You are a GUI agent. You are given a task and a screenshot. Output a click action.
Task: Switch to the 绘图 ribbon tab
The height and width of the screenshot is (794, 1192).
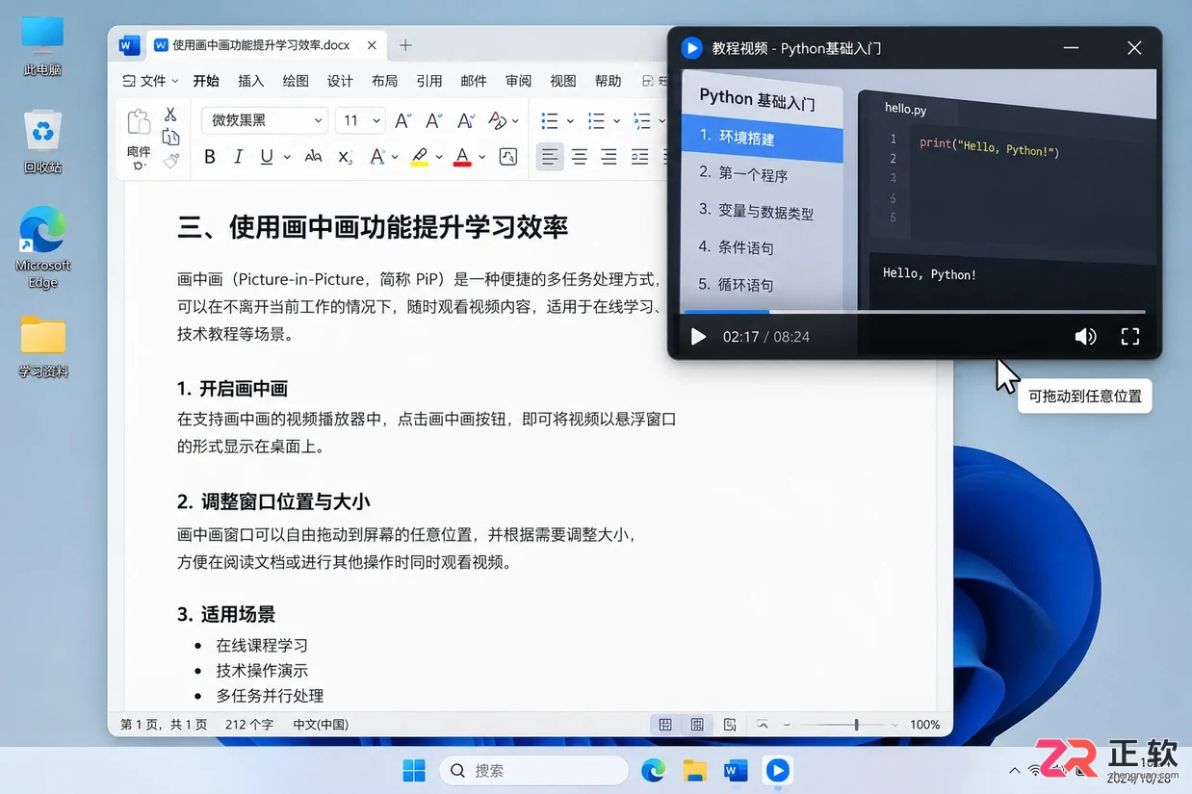[x=296, y=81]
